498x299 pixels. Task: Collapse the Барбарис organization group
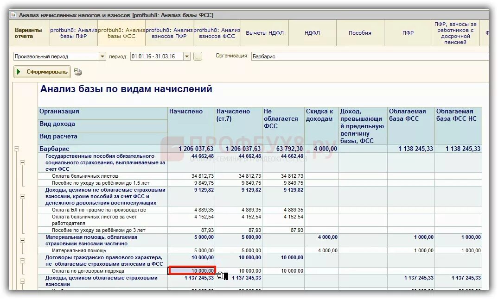[17, 149]
